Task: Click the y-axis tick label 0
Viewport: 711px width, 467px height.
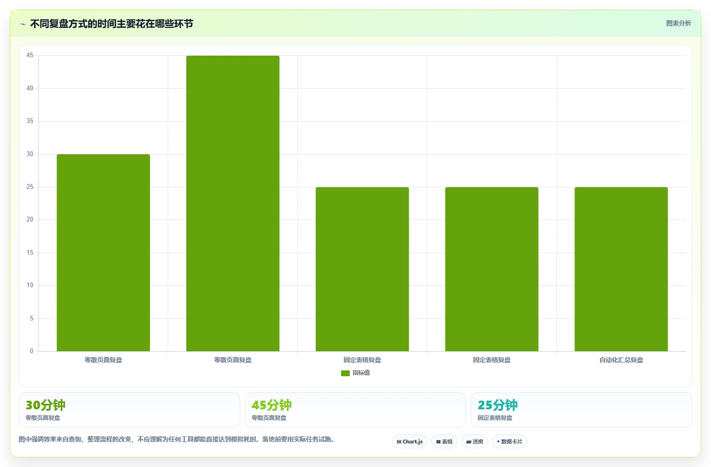Action: click(x=32, y=351)
